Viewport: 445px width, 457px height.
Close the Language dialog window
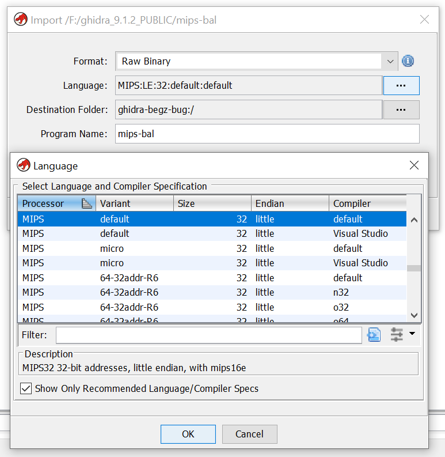point(414,165)
